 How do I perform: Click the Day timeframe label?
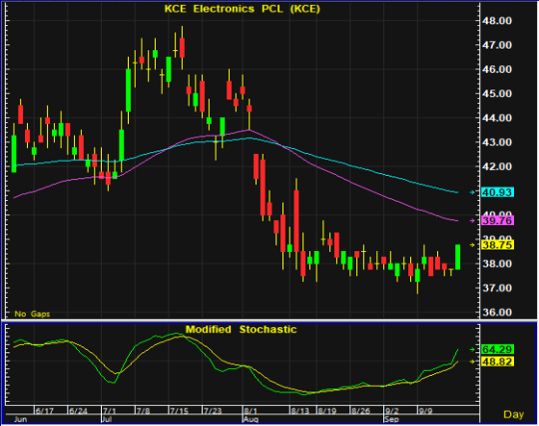514,414
